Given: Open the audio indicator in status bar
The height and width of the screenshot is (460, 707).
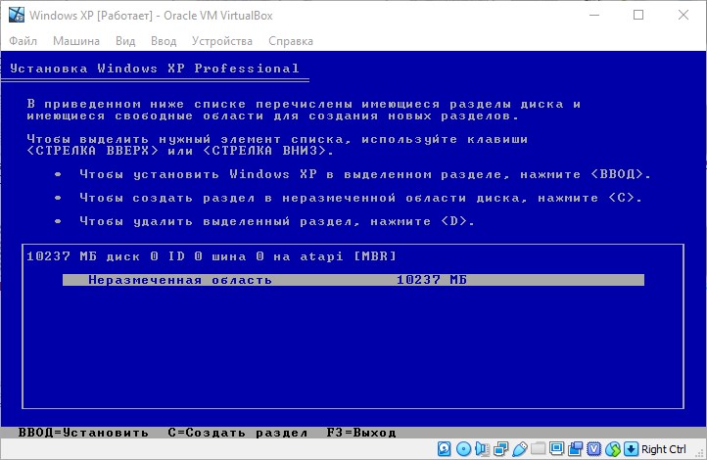Looking at the screenshot, I should pyautogui.click(x=482, y=449).
